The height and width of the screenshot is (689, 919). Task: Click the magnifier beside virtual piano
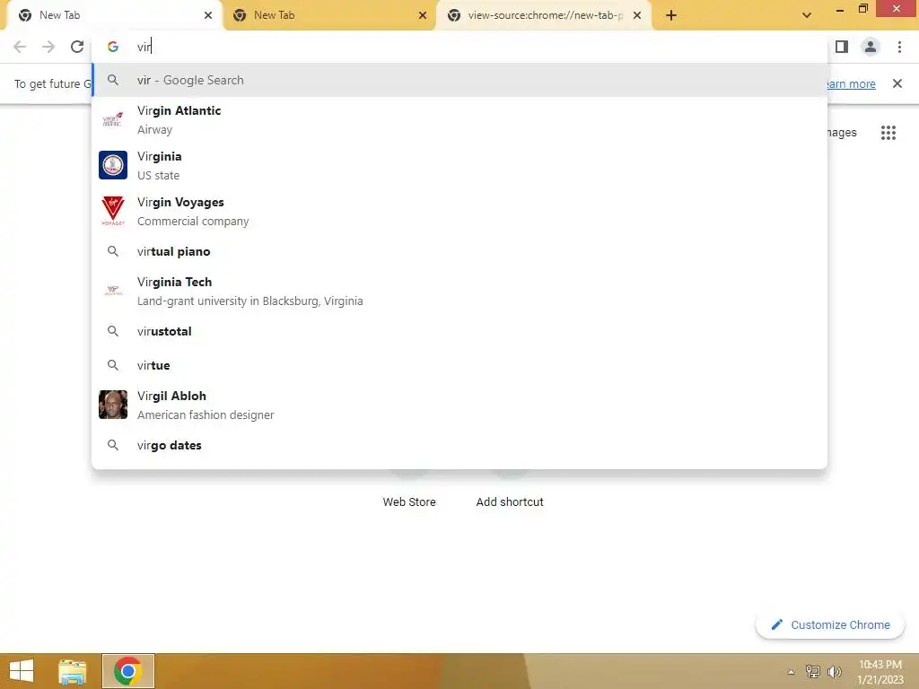pos(113,251)
